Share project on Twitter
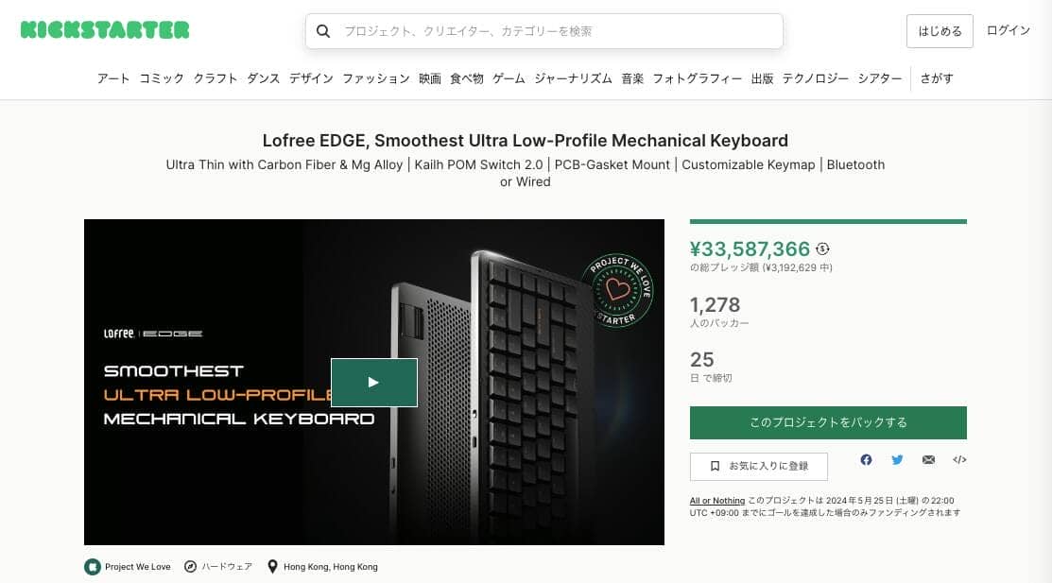This screenshot has width=1052, height=583. [897, 459]
